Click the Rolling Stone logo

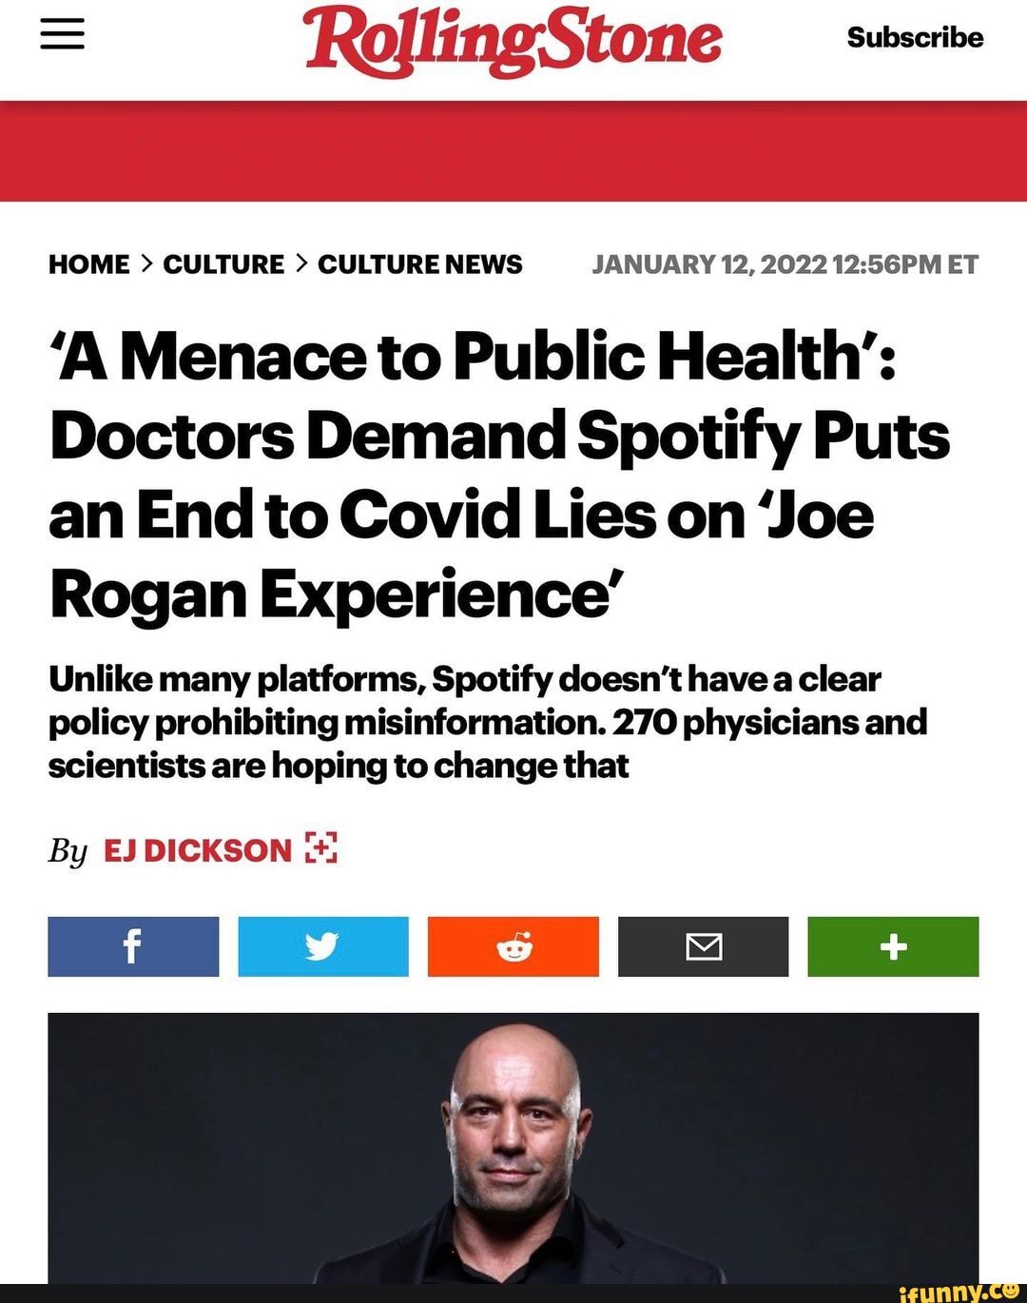pos(513,40)
